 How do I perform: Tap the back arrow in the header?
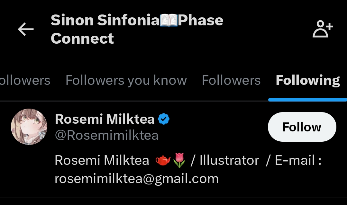26,30
